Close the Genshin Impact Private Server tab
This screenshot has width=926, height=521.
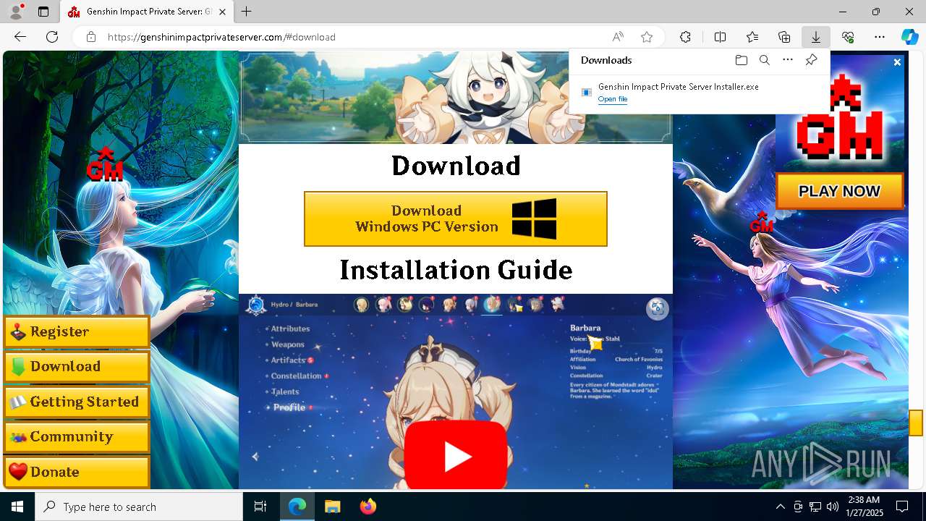point(223,12)
